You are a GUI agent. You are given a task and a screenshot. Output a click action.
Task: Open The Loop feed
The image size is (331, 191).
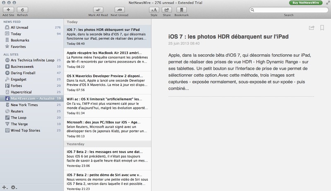(x=32, y=118)
